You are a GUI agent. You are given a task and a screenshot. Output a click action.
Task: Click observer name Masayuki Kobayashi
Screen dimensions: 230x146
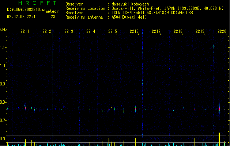pos(131,4)
